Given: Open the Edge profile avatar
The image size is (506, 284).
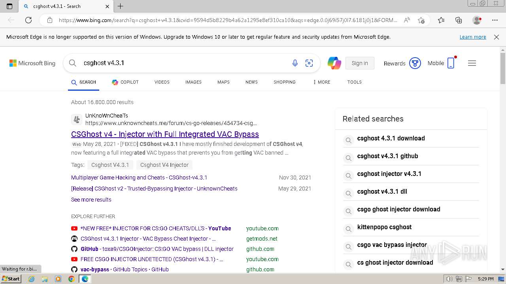Looking at the screenshot, I should tap(477, 20).
